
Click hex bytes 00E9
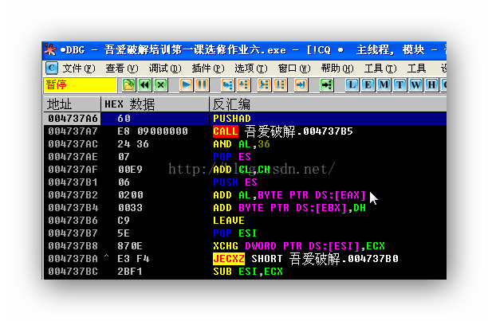[x=130, y=170]
